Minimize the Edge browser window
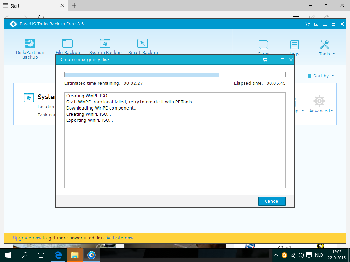 311,5
